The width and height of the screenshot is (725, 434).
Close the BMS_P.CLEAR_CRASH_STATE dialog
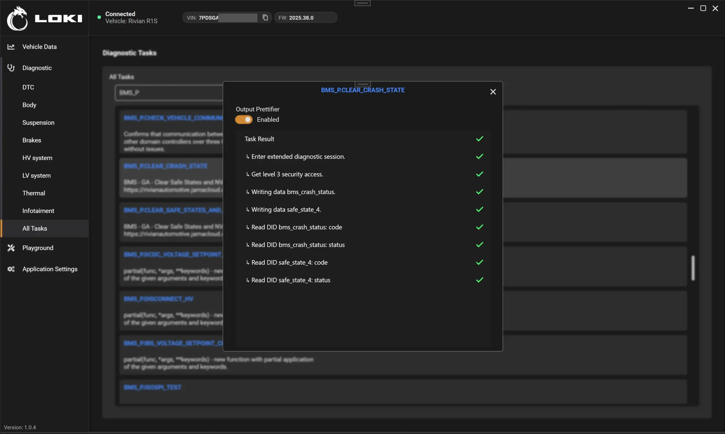493,92
